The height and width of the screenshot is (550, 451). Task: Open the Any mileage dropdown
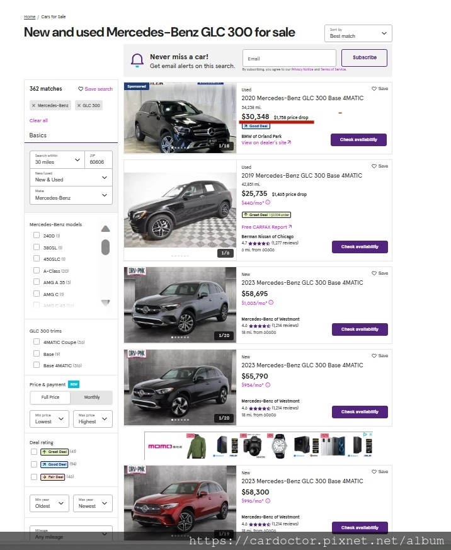point(71,534)
